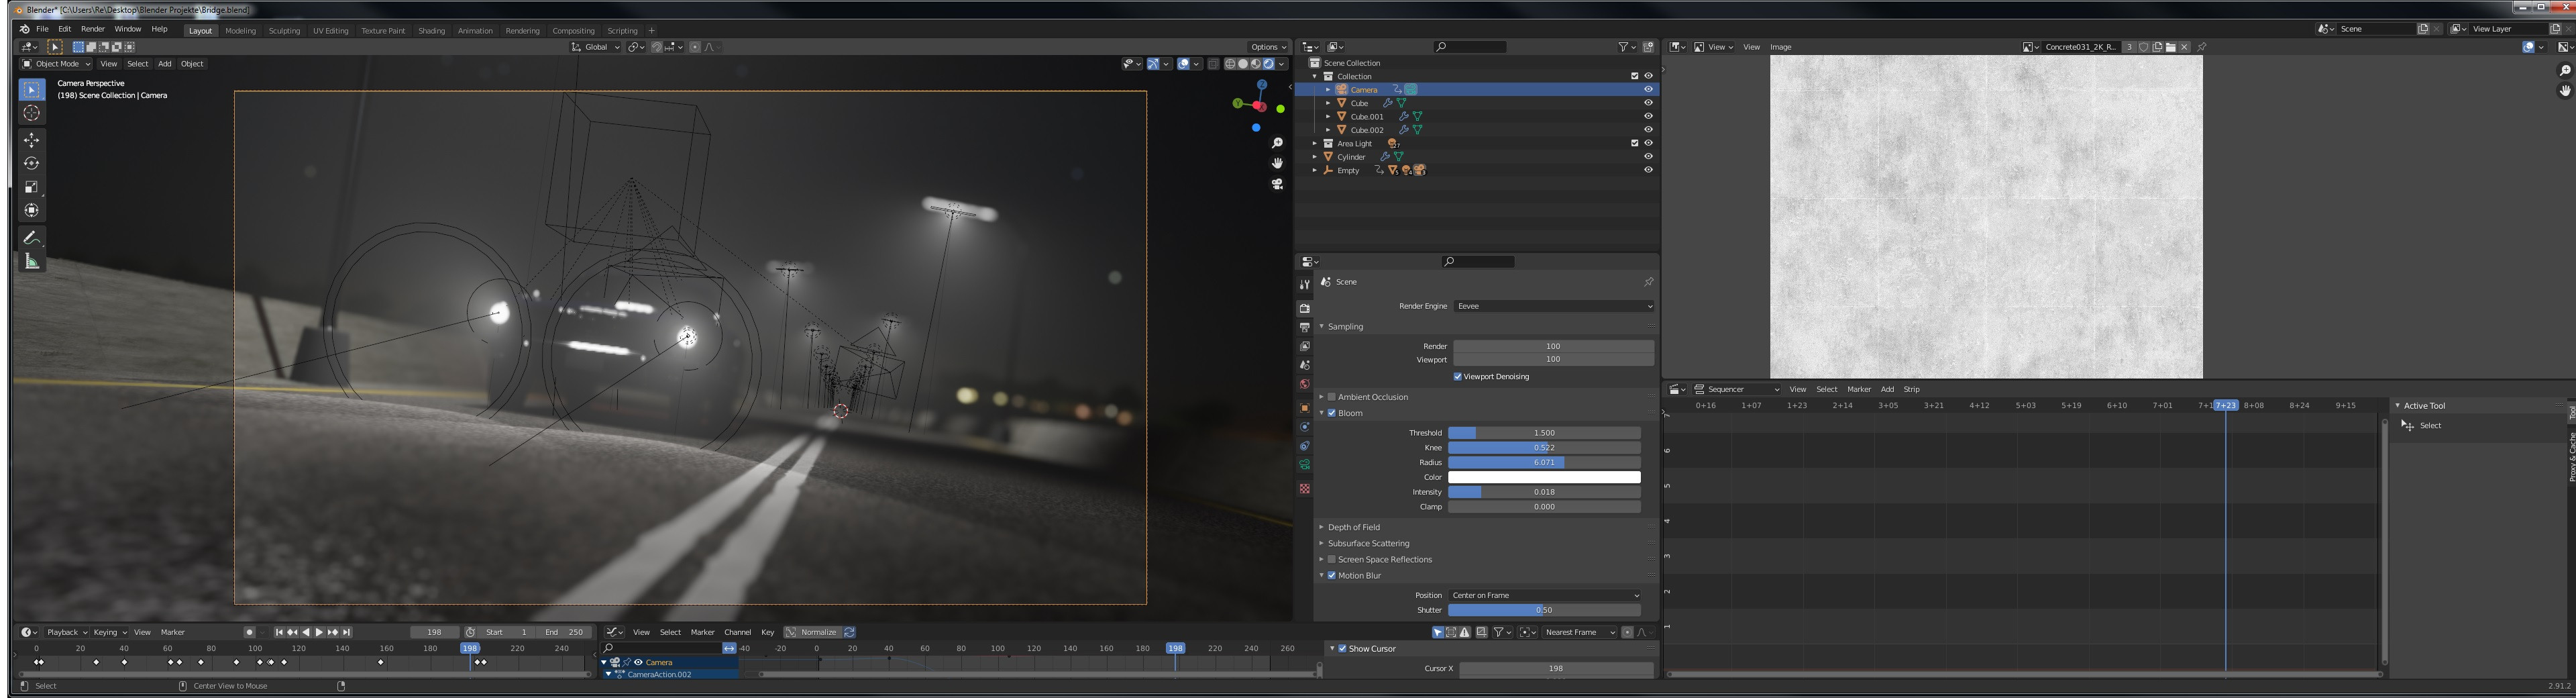This screenshot has width=2576, height=698.
Task: Toggle auto keying record button
Action: pyautogui.click(x=249, y=632)
